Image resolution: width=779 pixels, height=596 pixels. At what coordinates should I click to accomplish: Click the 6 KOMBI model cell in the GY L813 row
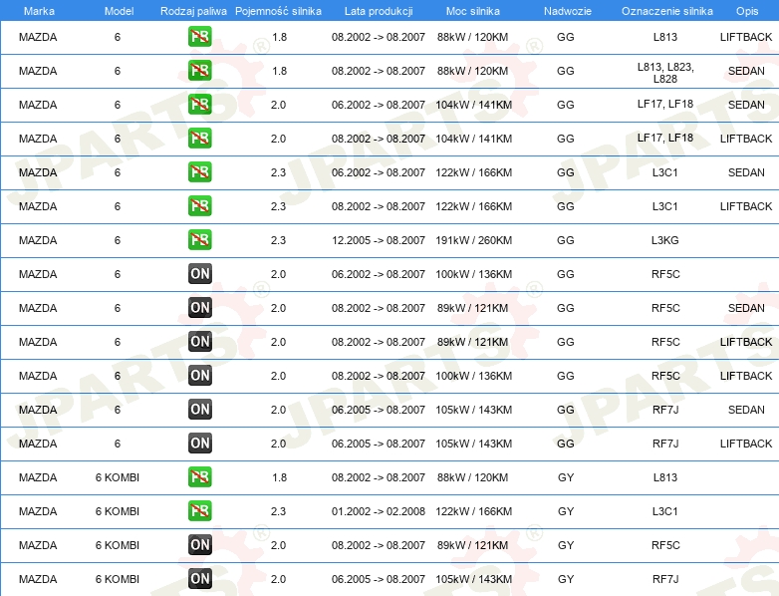[118, 477]
